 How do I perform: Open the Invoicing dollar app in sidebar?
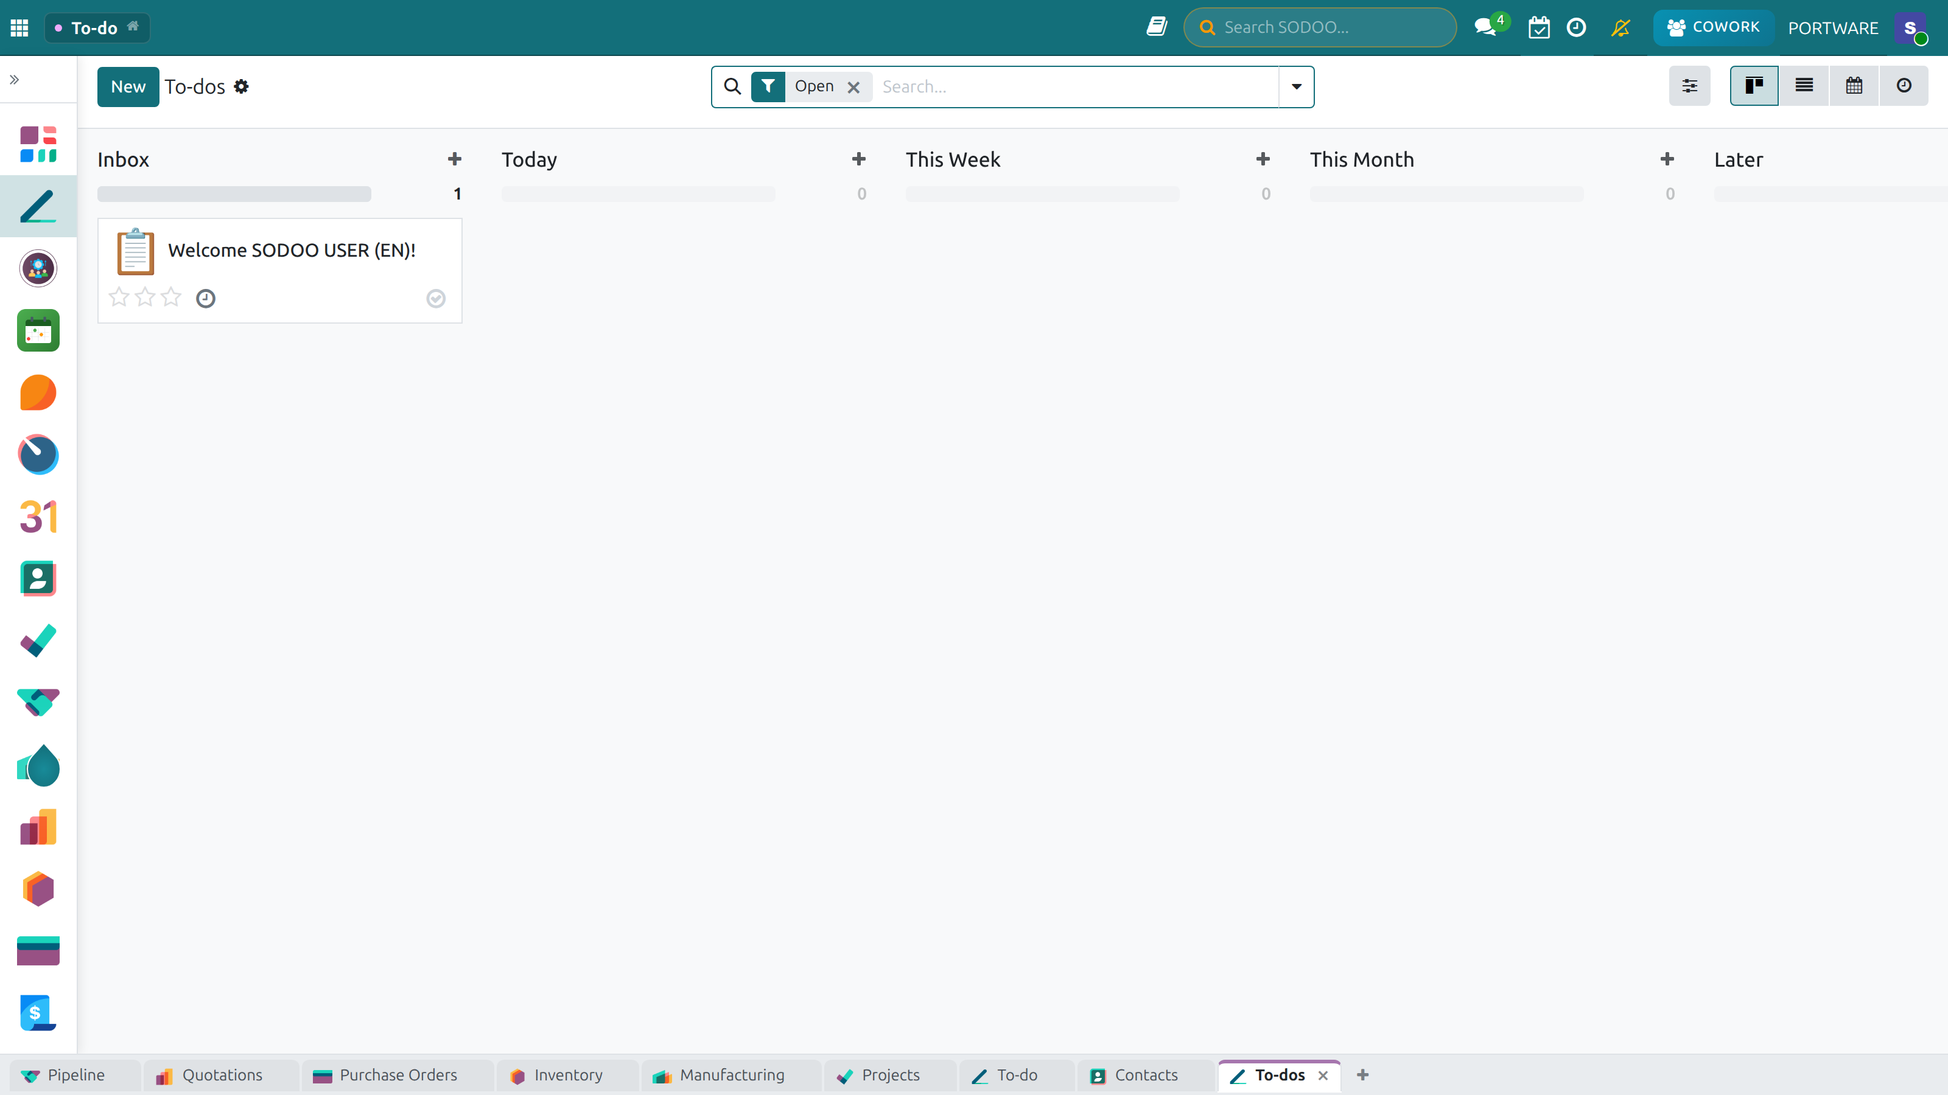coord(38,1013)
